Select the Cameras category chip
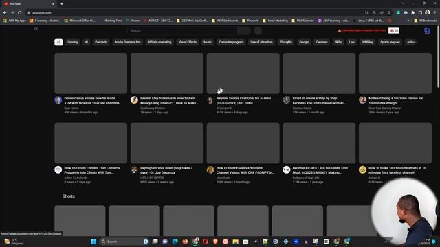Screen dimensions: 440x247 point(322,42)
